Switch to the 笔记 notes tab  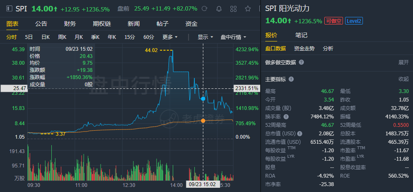click(301, 35)
